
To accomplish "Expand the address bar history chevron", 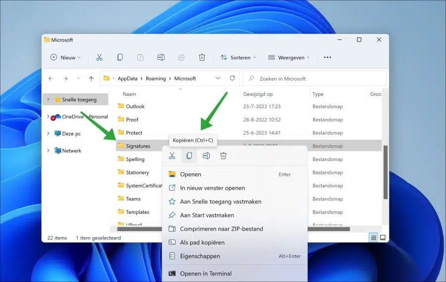I will click(x=218, y=78).
